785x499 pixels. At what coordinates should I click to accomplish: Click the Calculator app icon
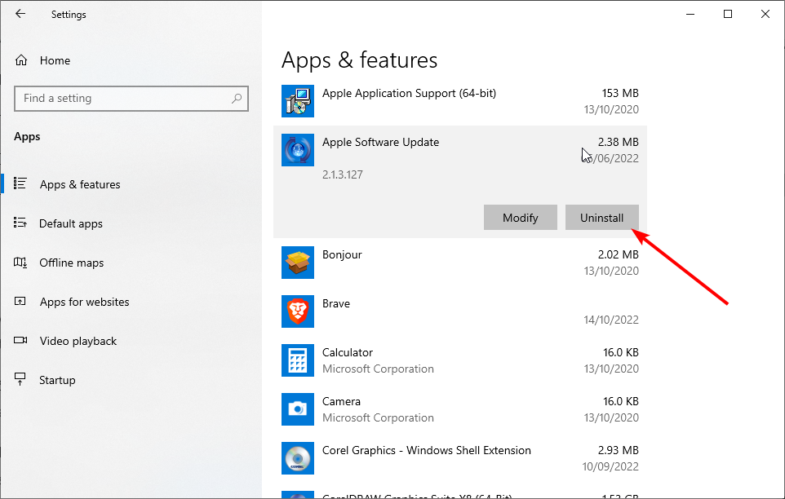click(x=298, y=360)
